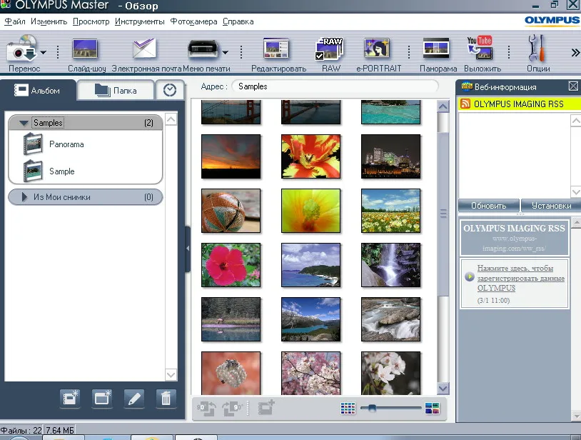
Task: Collapse the Samples album group
Action: (x=24, y=123)
